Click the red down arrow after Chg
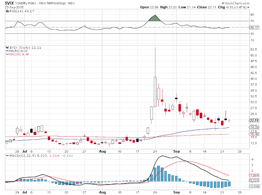 coord(248,7)
